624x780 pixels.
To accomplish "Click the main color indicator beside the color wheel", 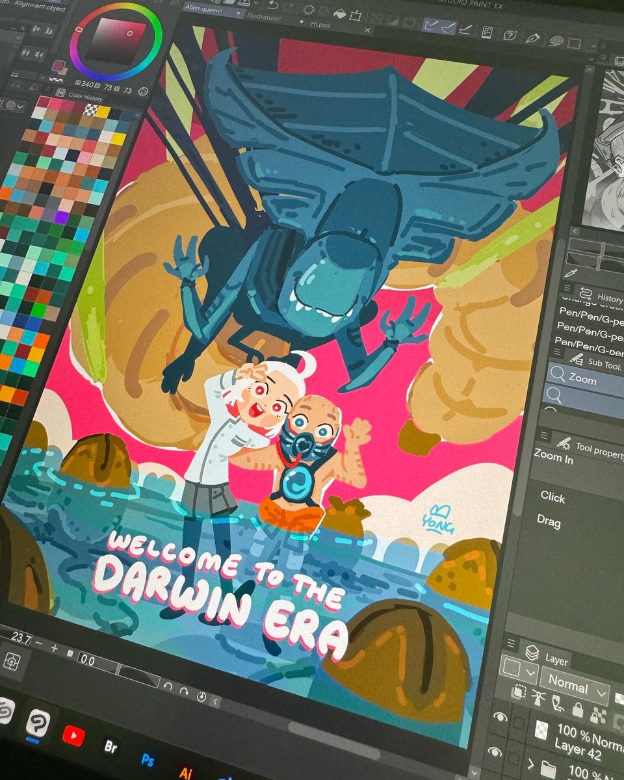I will 58,67.
